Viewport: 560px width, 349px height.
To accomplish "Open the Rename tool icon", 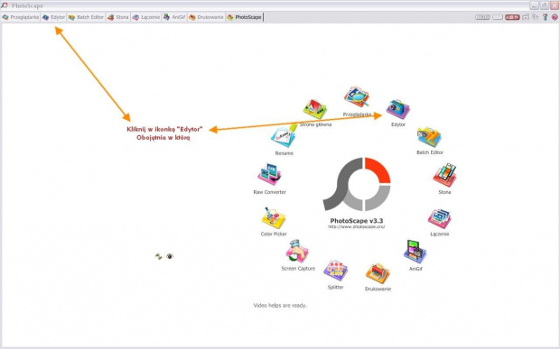I will coord(285,136).
